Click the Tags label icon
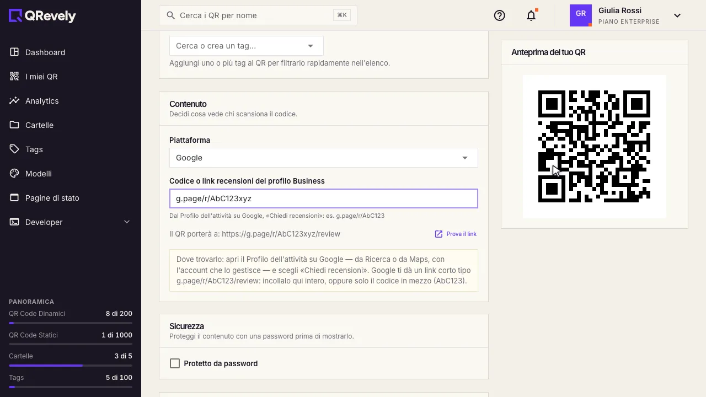Viewport: 706px width, 397px height. [14, 149]
